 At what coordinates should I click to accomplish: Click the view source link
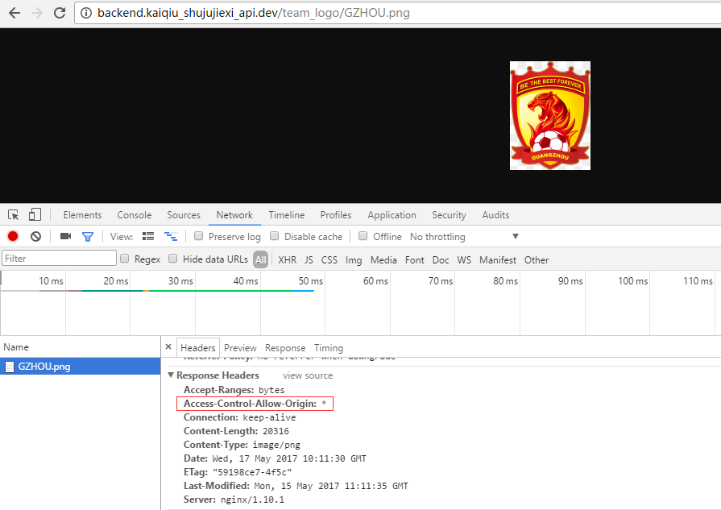tap(308, 375)
